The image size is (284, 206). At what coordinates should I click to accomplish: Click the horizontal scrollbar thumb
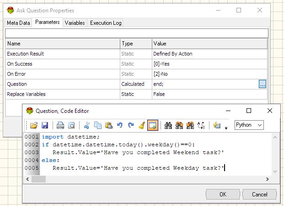(38, 179)
